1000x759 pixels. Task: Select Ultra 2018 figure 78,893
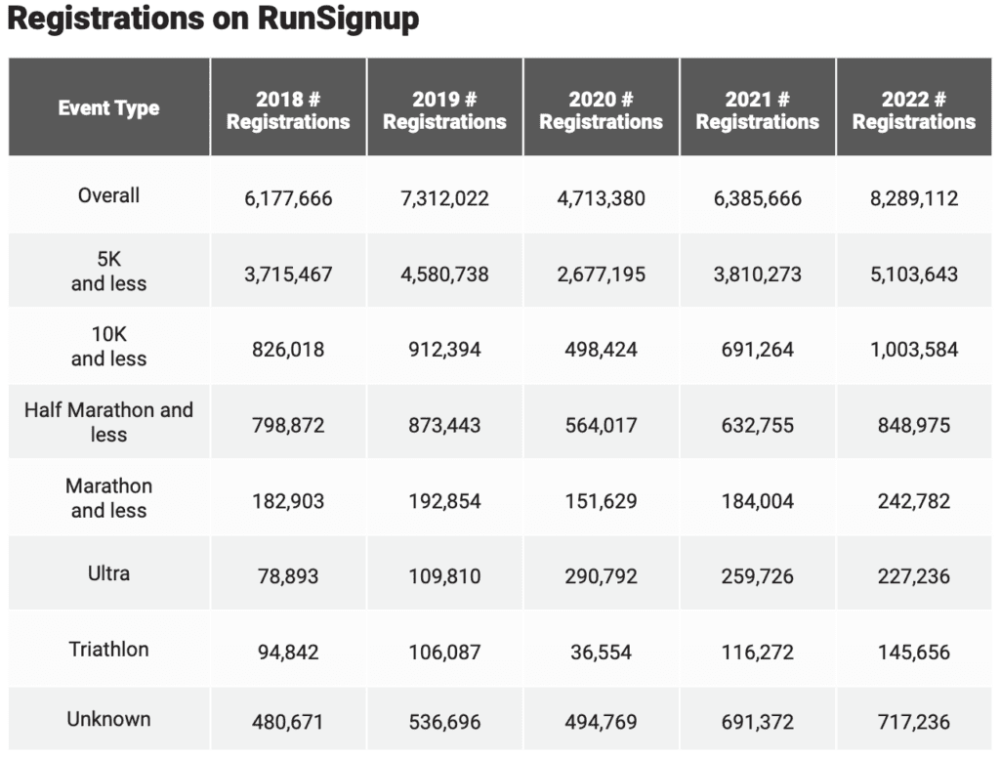point(288,576)
